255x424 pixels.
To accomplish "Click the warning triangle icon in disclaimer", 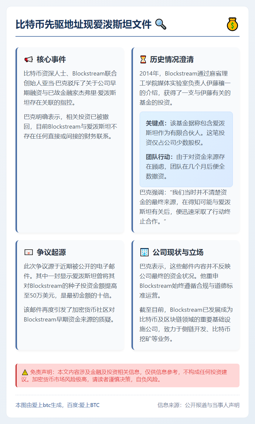I will (x=25, y=372).
